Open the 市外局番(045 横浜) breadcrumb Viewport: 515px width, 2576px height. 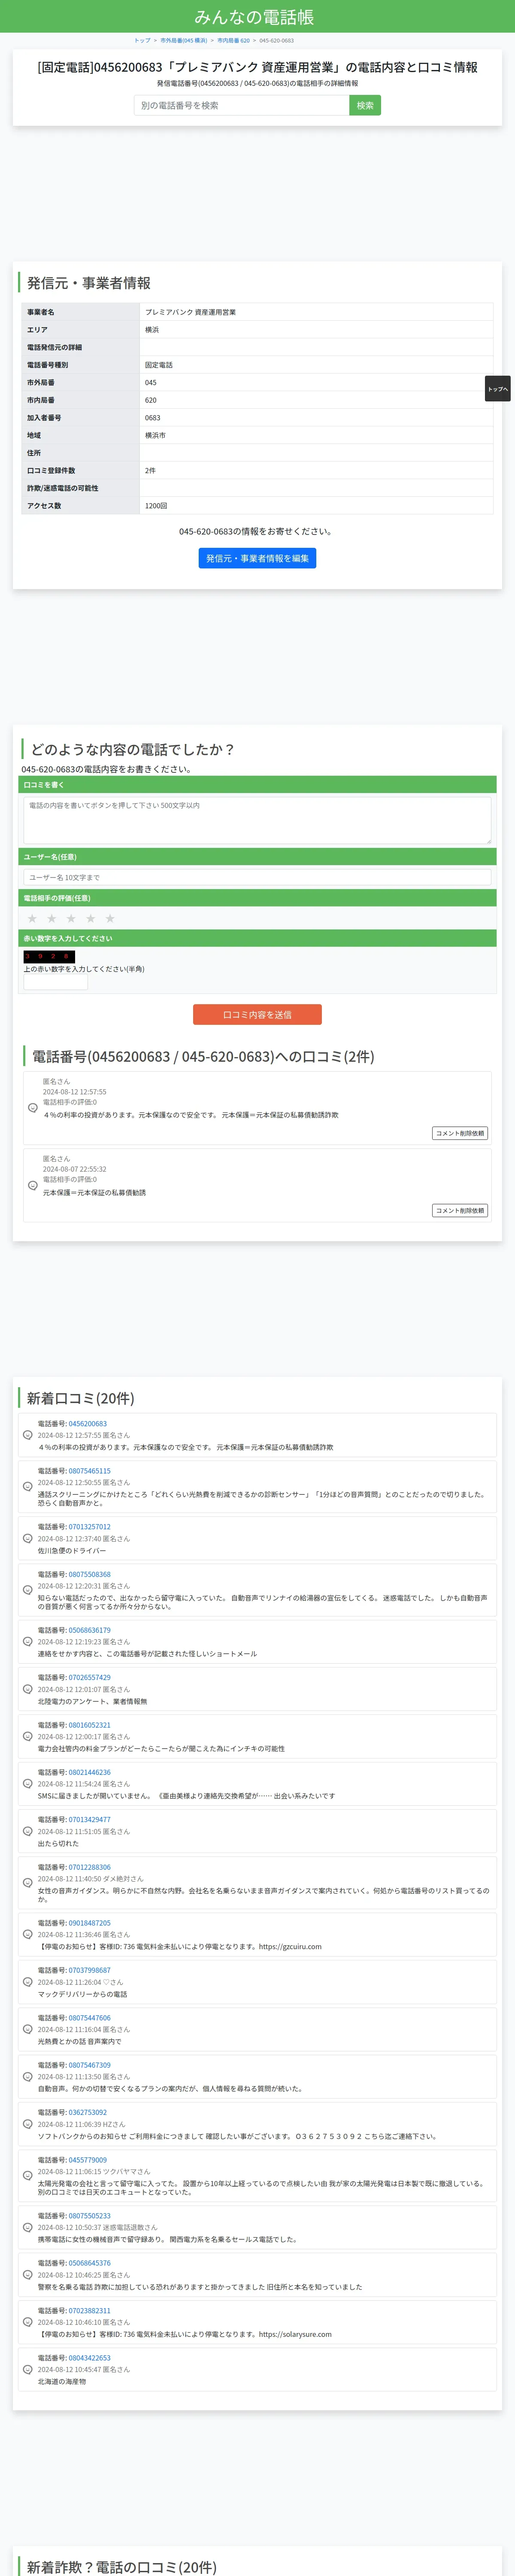184,41
